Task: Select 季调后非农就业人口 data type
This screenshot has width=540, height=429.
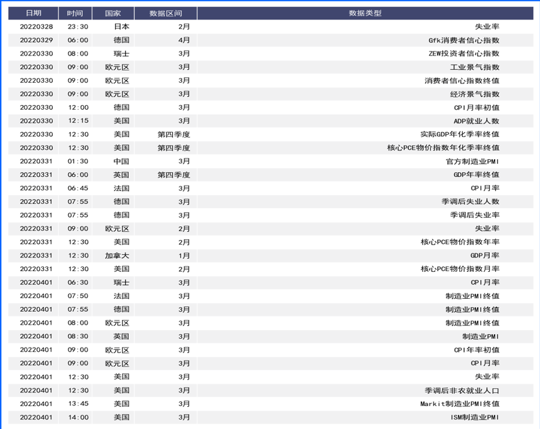Action: coord(462,390)
